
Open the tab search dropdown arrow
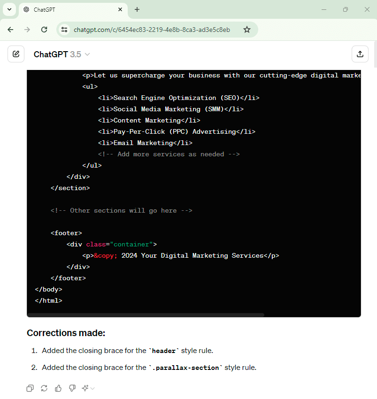click(9, 9)
